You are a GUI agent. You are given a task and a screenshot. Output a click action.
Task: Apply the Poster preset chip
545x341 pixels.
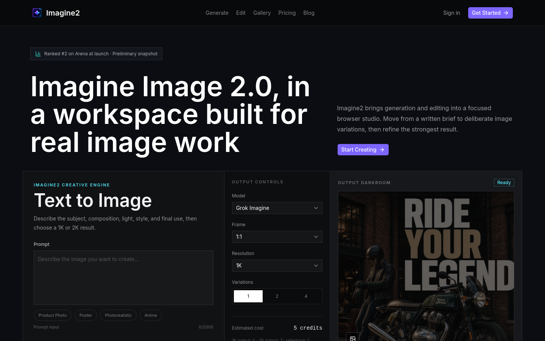pos(86,315)
